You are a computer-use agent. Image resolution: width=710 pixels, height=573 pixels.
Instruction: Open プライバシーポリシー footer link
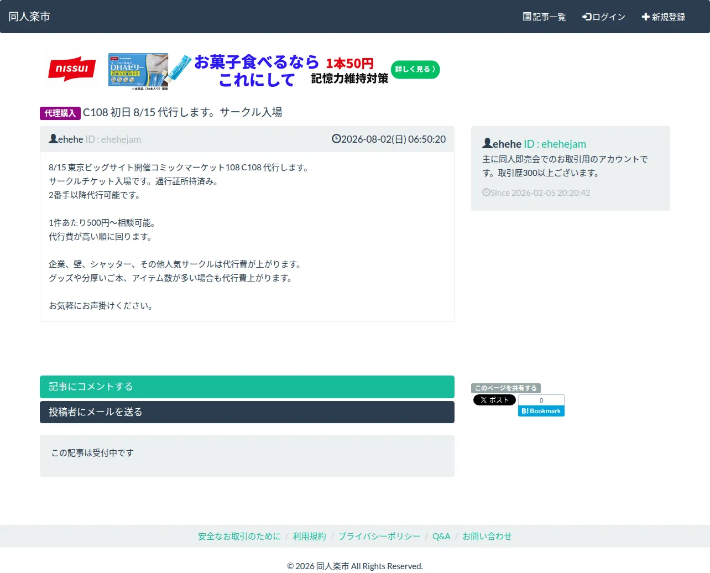(x=379, y=536)
